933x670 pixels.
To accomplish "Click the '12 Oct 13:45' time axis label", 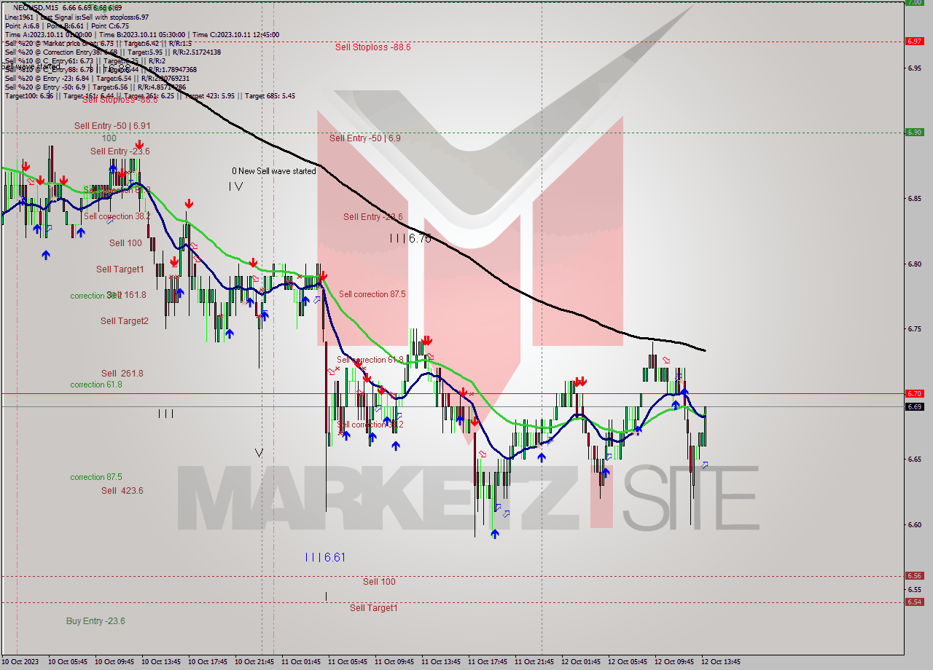I will tap(720, 662).
